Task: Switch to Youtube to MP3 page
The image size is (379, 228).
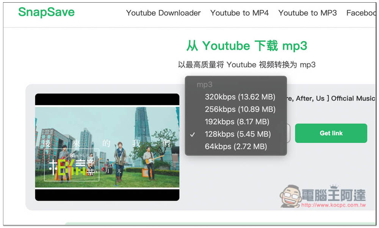Action: tap(307, 13)
